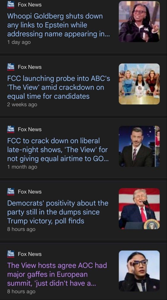The image size is (167, 300).
Task: Click Fox News logo on AOC gaffes article
Action: click(x=11, y=254)
